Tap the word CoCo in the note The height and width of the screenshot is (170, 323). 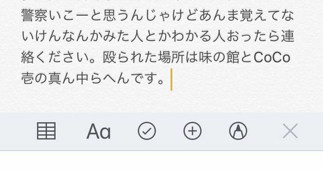coord(272,57)
